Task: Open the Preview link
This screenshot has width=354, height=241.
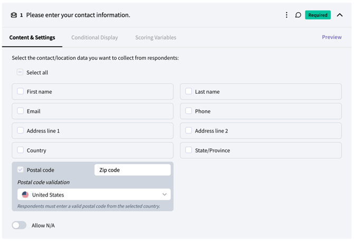Action: tap(331, 37)
